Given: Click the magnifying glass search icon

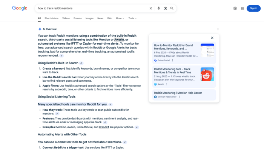Looking at the screenshot, I should [x=172, y=8].
